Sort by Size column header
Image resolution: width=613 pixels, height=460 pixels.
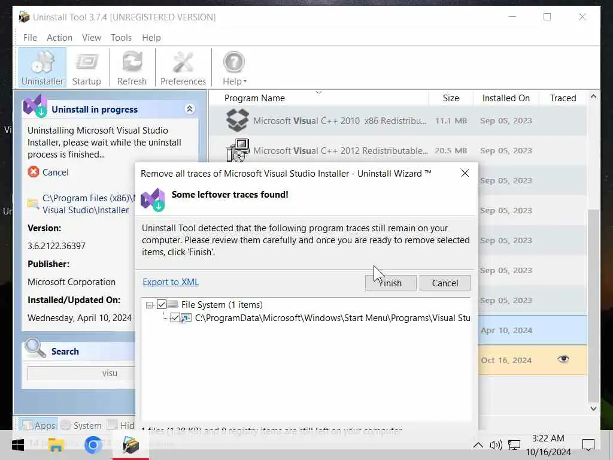tap(451, 98)
